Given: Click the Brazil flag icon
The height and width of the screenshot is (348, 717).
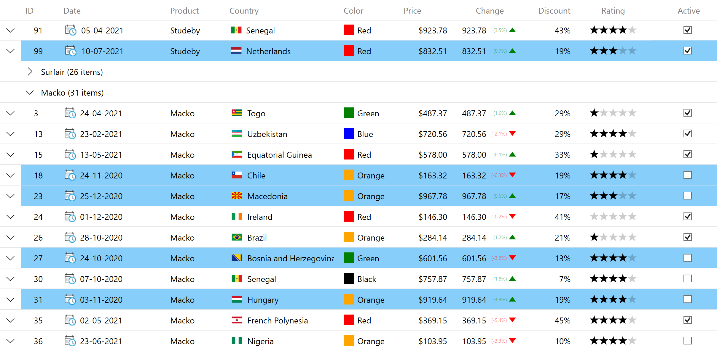Looking at the screenshot, I should point(237,237).
